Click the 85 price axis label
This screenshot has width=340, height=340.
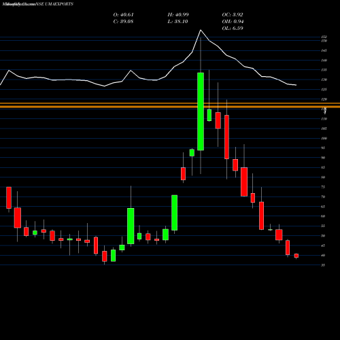point(323,167)
